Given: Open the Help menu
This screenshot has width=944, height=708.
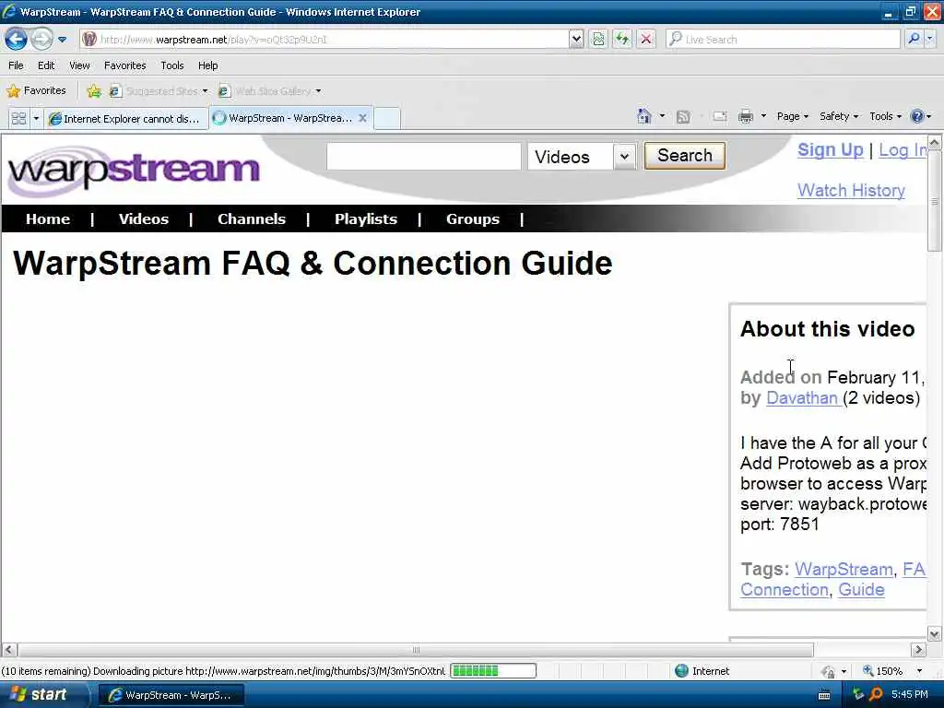Looking at the screenshot, I should pos(207,65).
